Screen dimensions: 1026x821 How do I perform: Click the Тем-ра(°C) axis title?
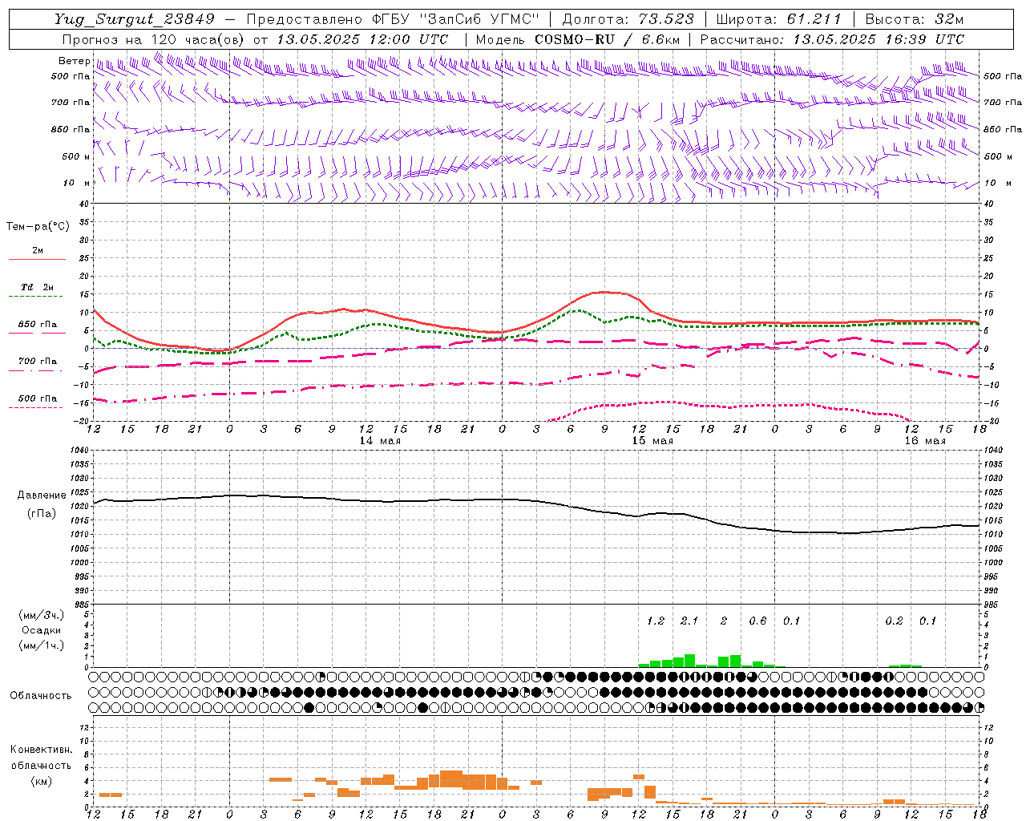coord(38,226)
